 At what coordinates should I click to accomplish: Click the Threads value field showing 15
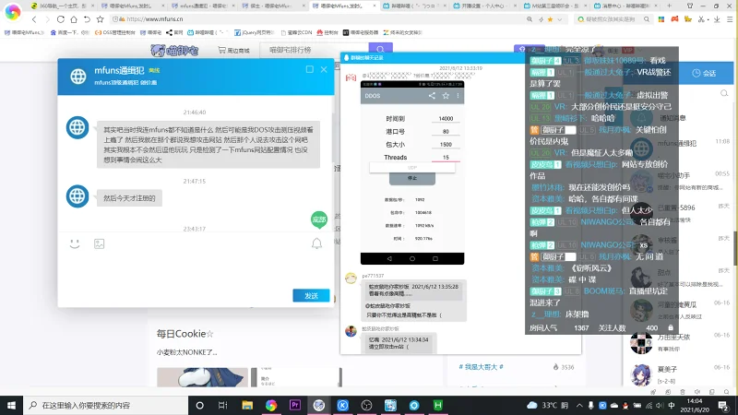pyautogui.click(x=446, y=157)
